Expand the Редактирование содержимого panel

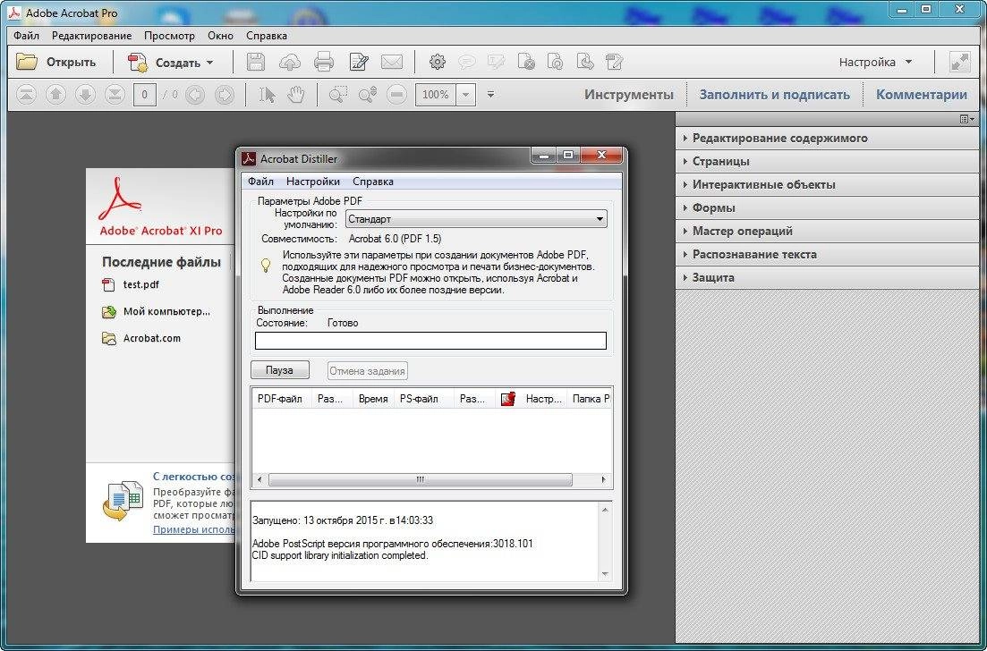click(x=827, y=139)
